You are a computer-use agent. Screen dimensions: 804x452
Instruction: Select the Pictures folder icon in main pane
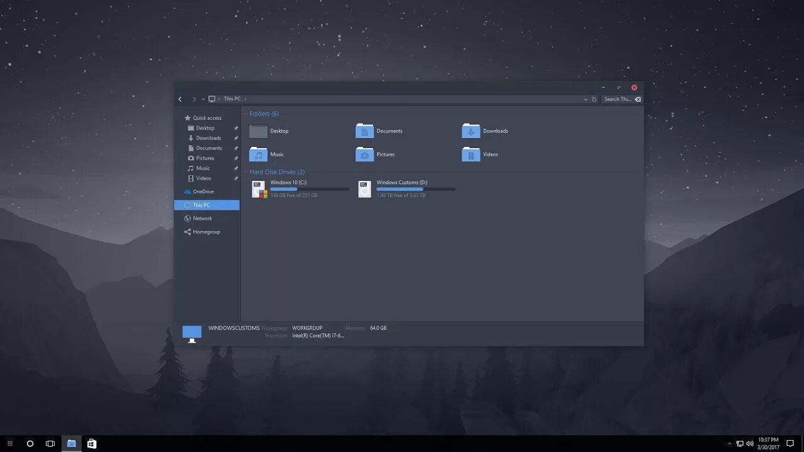[x=364, y=154]
